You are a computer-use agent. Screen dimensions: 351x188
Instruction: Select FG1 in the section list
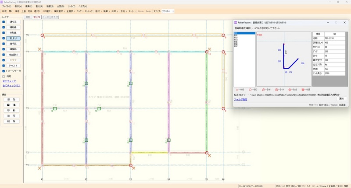[236, 33]
